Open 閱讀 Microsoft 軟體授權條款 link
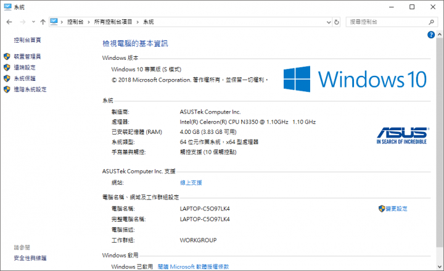This screenshot has height=271, width=444. coord(194,267)
